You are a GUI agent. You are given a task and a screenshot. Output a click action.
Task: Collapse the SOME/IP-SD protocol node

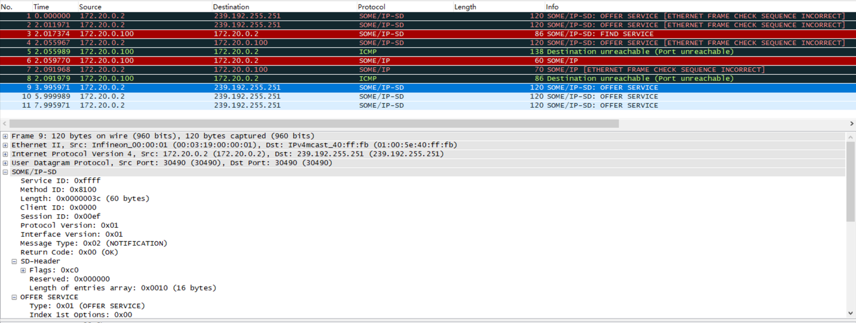tap(5, 172)
